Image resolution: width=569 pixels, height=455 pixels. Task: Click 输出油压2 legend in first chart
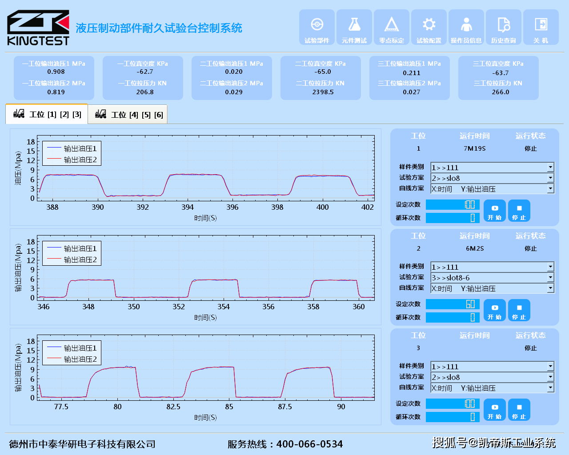(x=72, y=160)
